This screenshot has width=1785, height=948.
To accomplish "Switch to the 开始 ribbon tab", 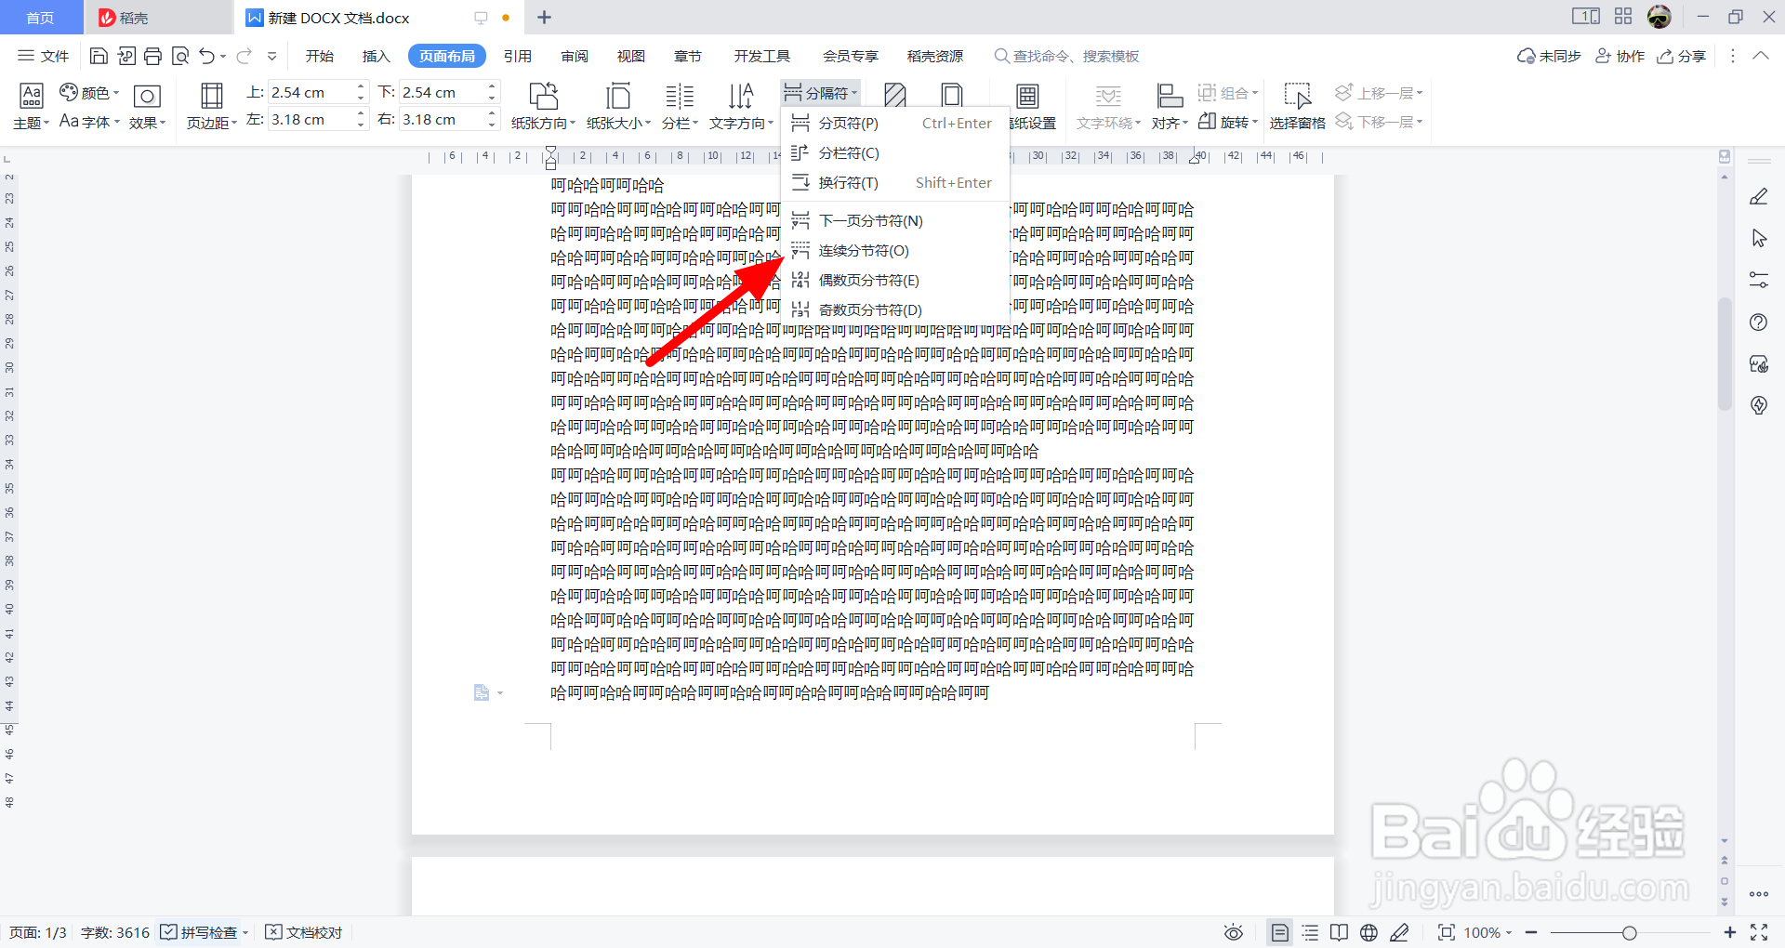I will [320, 57].
